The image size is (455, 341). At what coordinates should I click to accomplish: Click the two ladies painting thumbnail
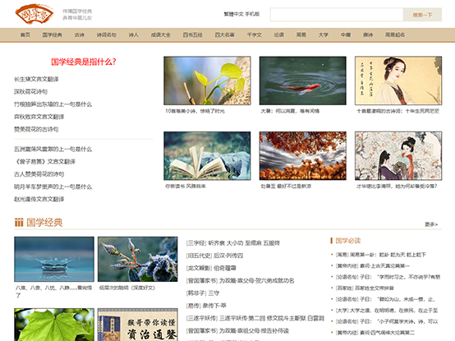pyautogui.click(x=398, y=156)
